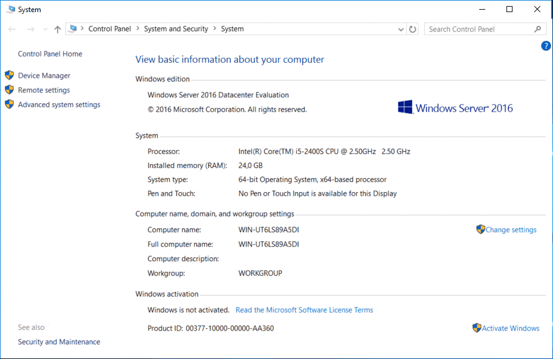Open Control Panel Home
Screen dimensions: 553x359
tap(50, 54)
